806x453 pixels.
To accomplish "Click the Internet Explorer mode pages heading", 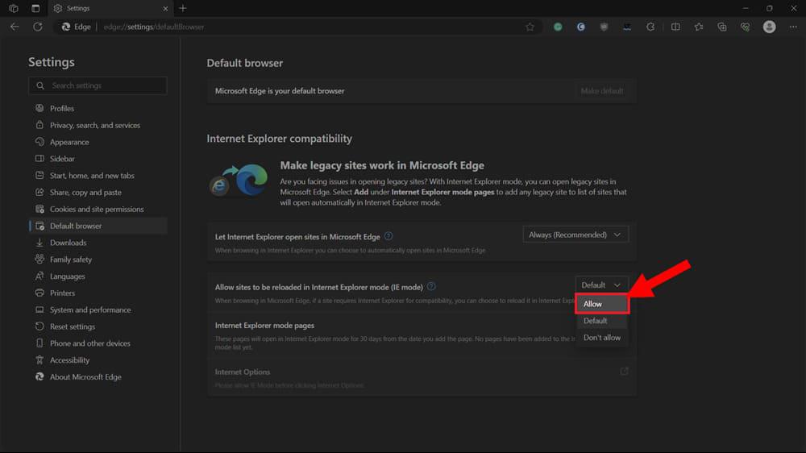I will [x=264, y=326].
